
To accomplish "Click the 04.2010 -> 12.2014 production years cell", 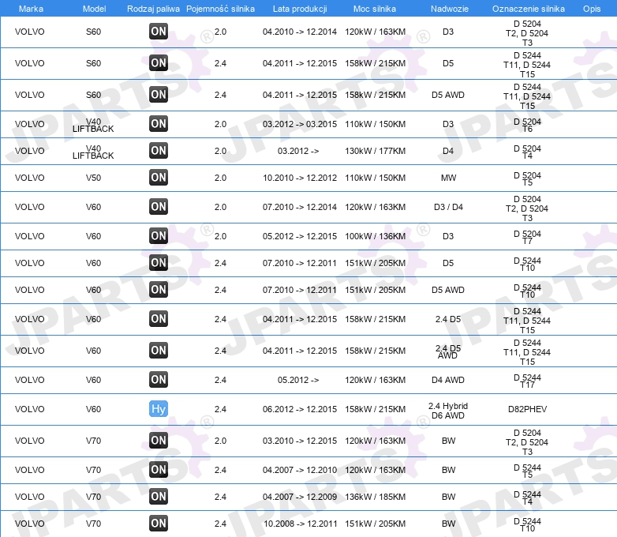I will [x=300, y=32].
